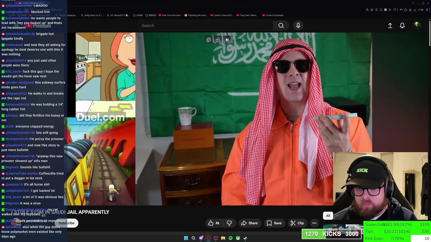This screenshot has width=431, height=242.
Task: Click chat username noobmanad
Action: click(14, 45)
